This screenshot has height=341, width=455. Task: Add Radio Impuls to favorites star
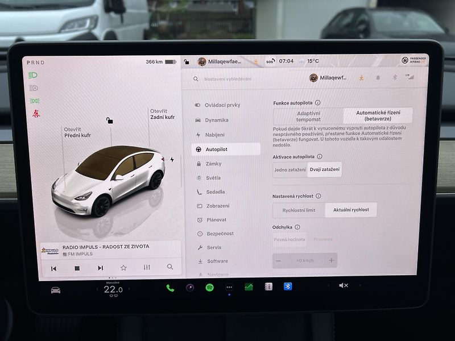pos(123,268)
